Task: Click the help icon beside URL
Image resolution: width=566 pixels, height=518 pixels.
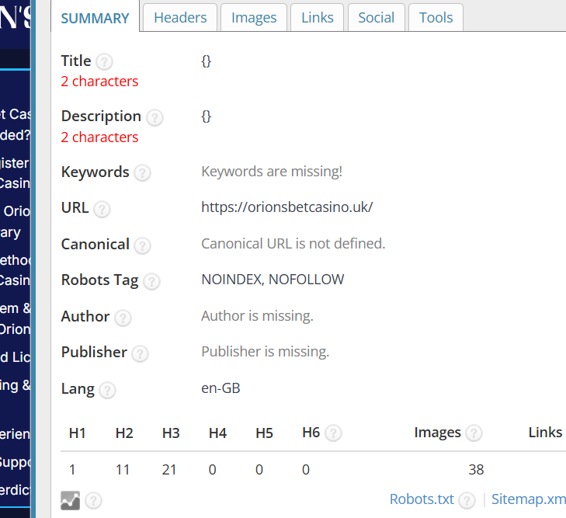Action: coord(102,209)
